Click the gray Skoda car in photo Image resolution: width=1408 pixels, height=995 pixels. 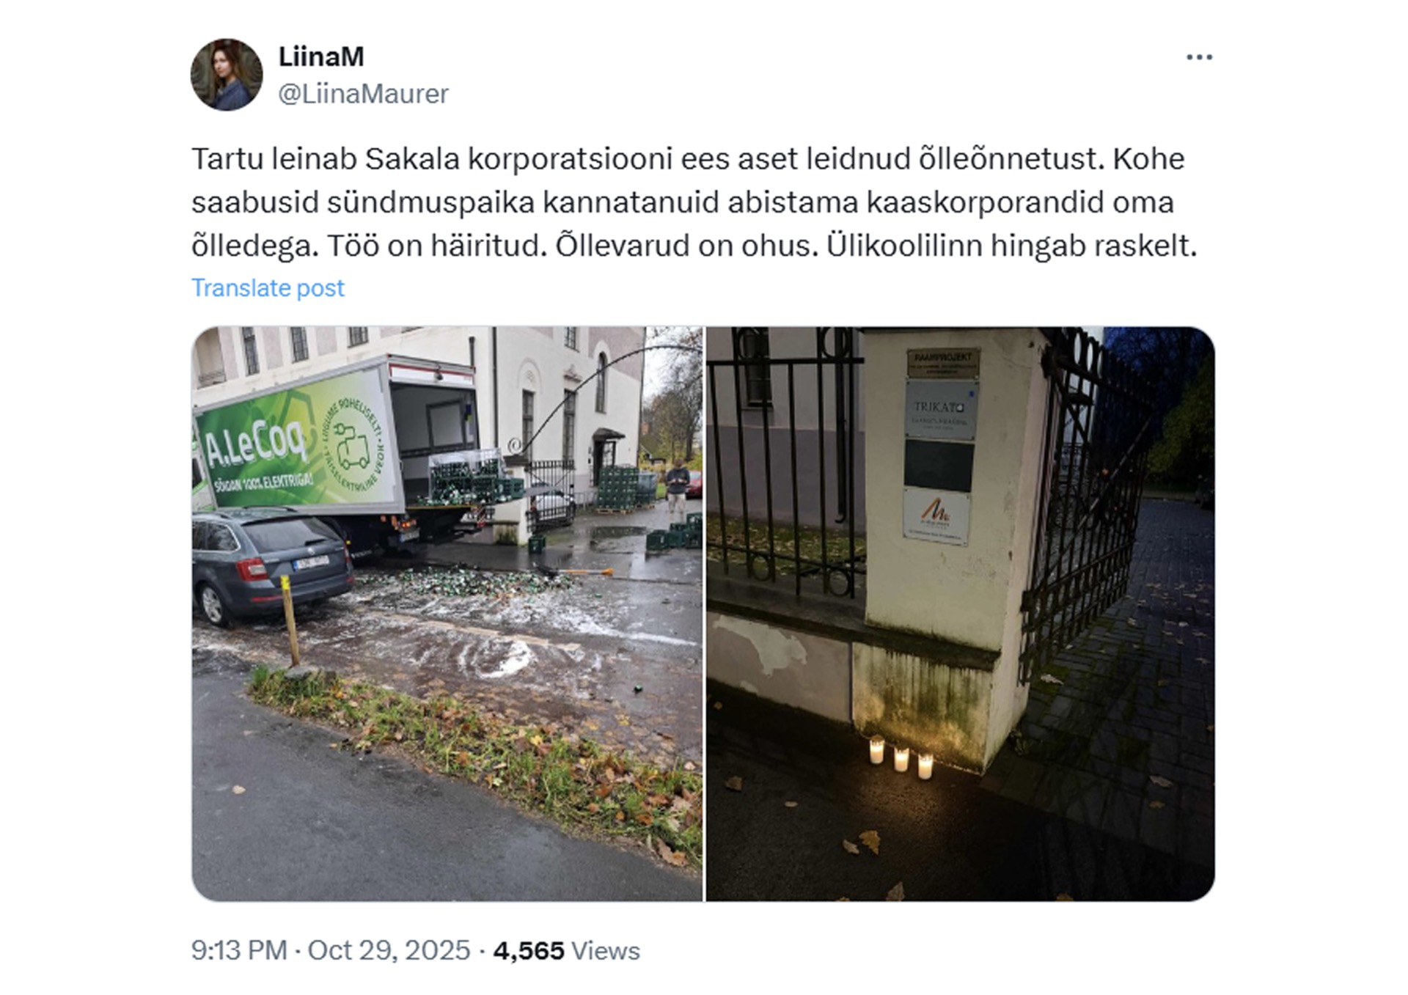271,565
